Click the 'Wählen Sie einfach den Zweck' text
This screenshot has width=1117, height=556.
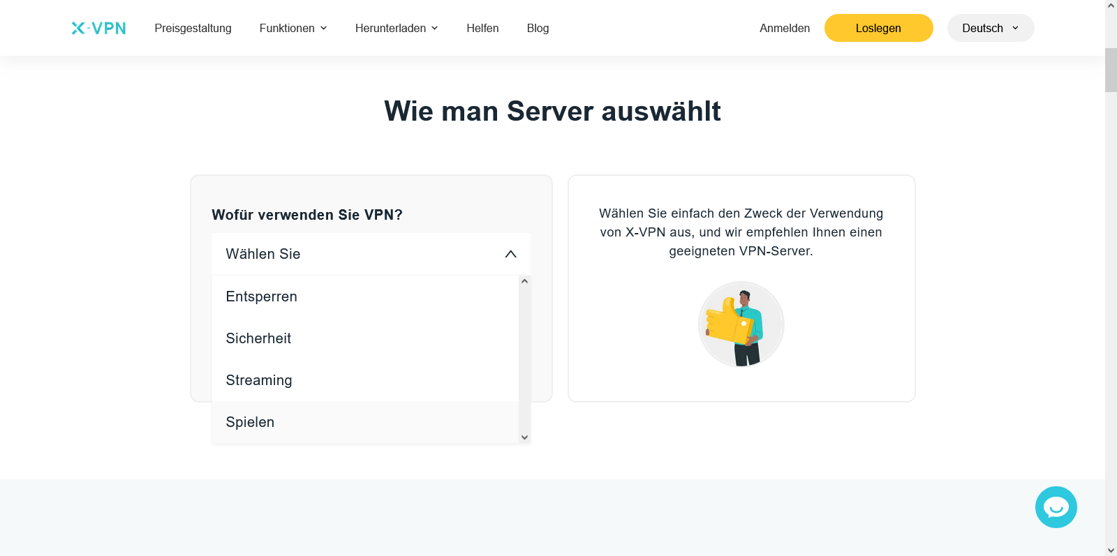(741, 232)
